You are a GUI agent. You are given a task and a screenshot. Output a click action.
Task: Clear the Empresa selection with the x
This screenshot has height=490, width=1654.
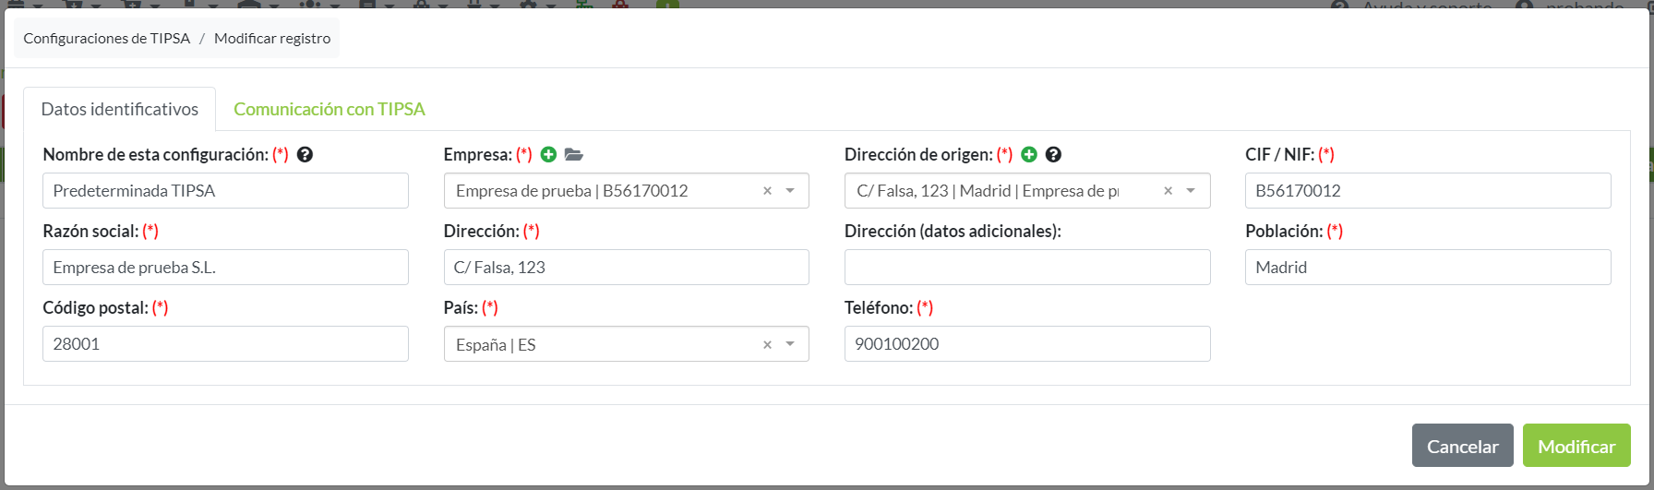[x=767, y=191]
